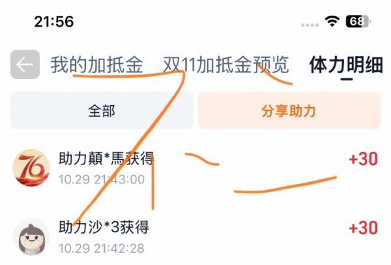Tap the back arrow button
Image resolution: width=391 pixels, height=265 pixels.
tap(25, 65)
